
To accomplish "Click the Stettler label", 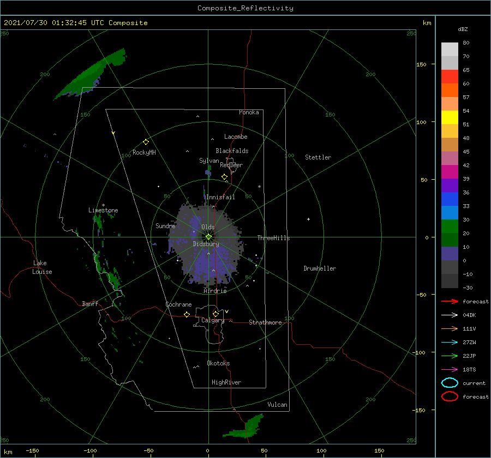I will click(x=318, y=157).
